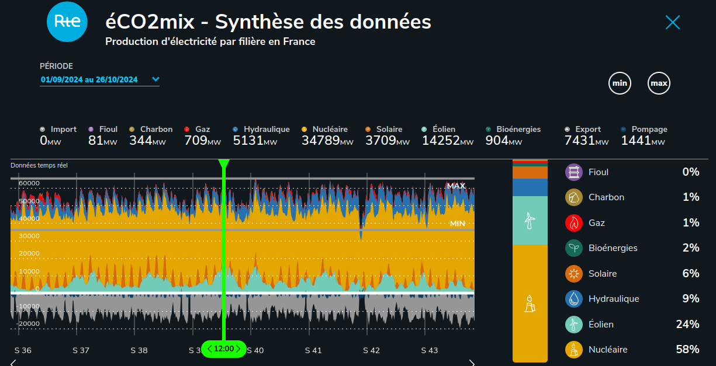
Task: Close the éCO2mix synthesis panel
Action: (673, 22)
